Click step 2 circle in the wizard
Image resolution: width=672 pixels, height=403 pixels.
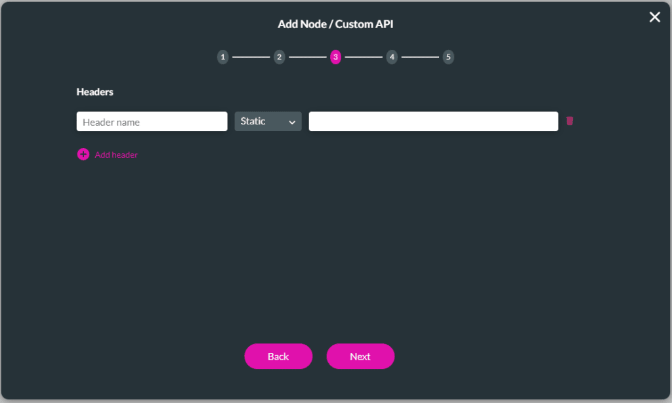pos(279,57)
